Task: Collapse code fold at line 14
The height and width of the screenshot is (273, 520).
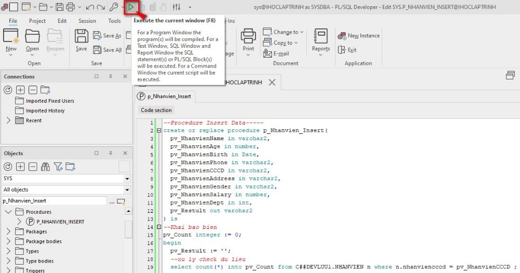Action: (x=159, y=227)
